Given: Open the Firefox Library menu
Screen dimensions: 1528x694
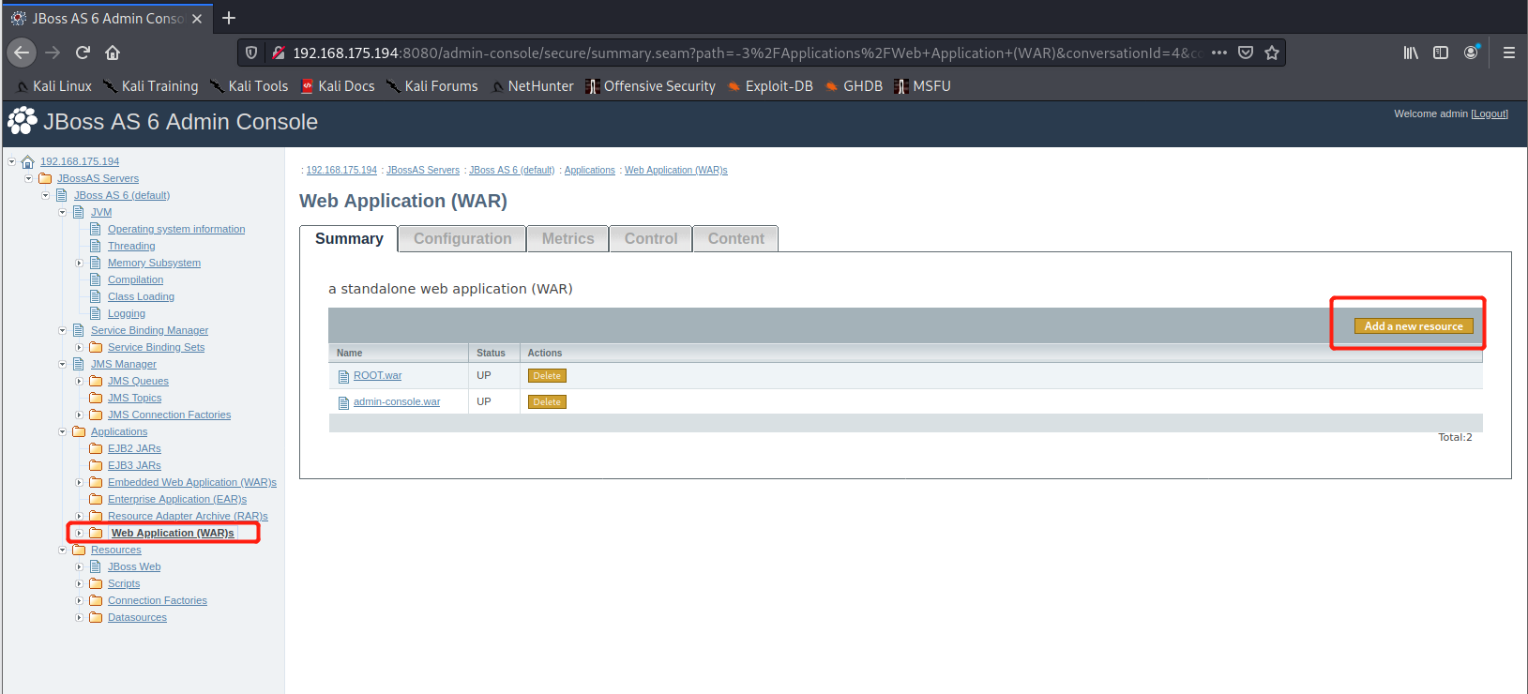Looking at the screenshot, I should pos(1411,53).
